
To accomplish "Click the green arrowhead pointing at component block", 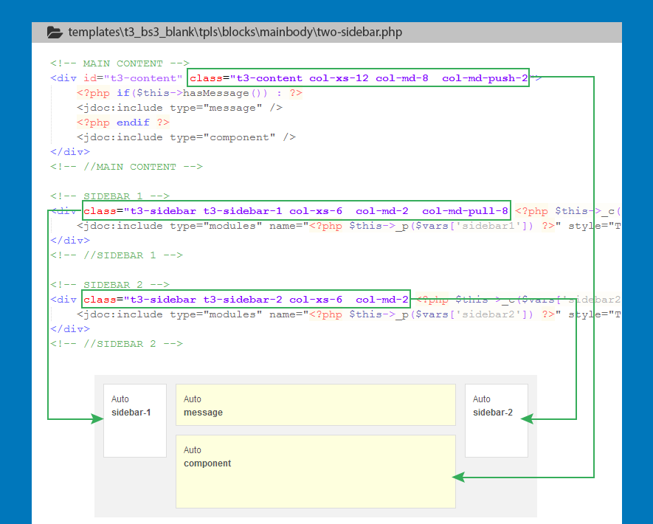I will [x=459, y=478].
